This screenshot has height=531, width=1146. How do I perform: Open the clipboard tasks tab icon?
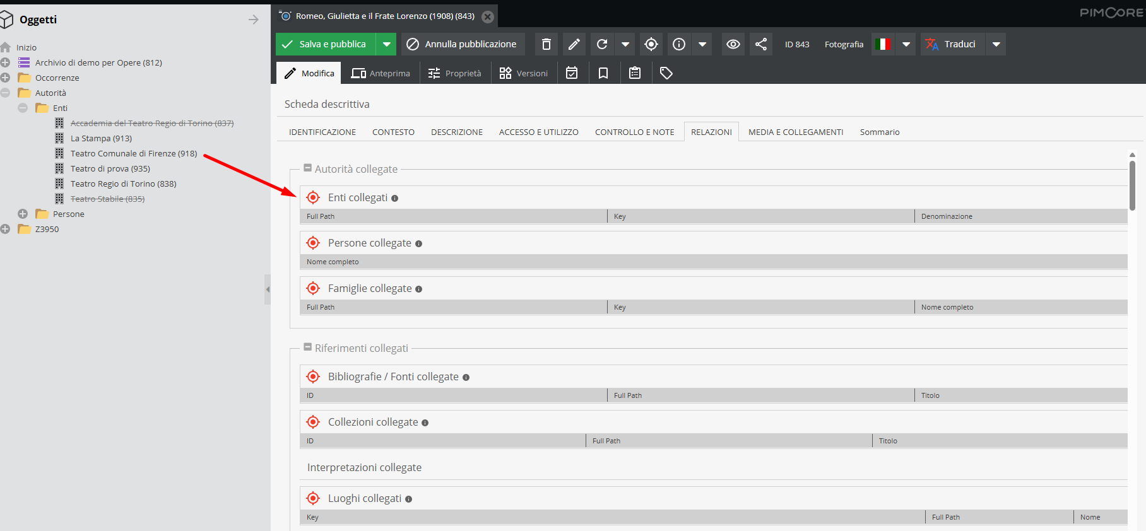[x=635, y=73]
